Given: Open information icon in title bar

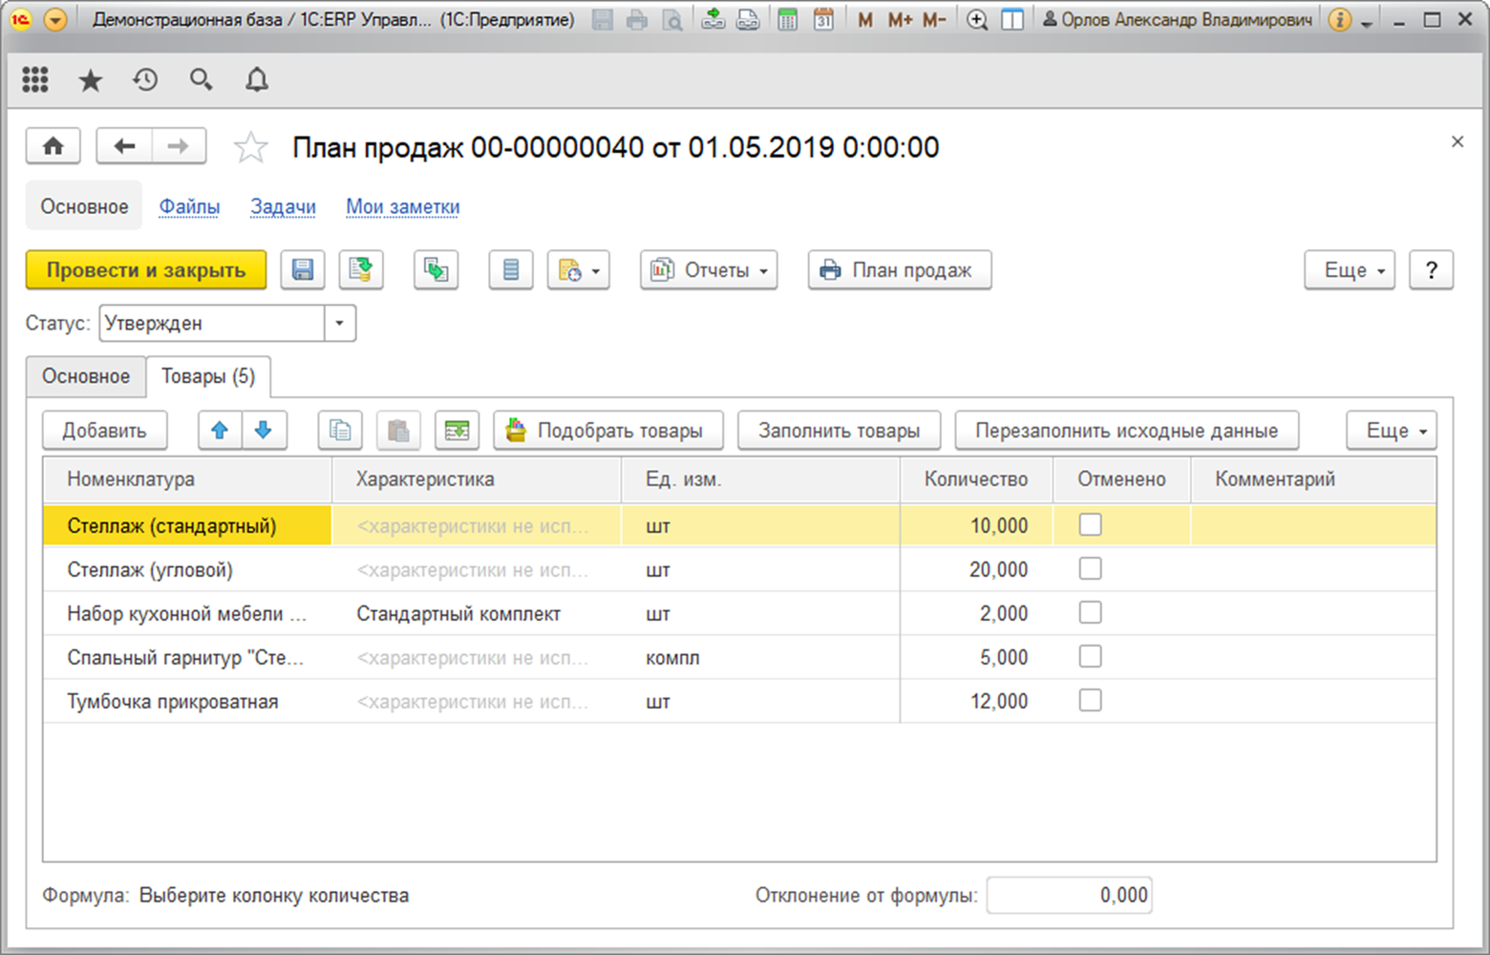Looking at the screenshot, I should point(1340,19).
